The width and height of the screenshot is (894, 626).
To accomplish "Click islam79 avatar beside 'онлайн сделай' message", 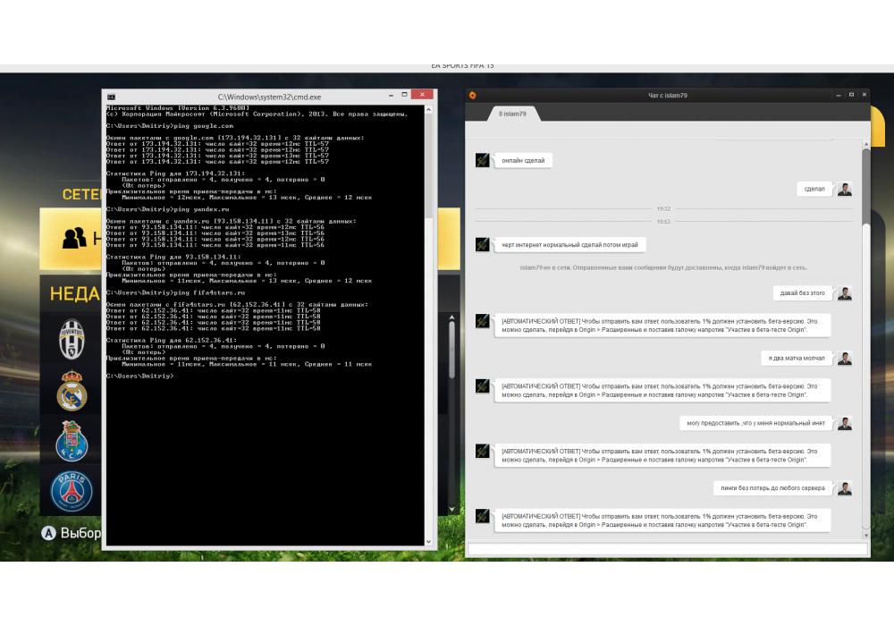I will pos(483,160).
